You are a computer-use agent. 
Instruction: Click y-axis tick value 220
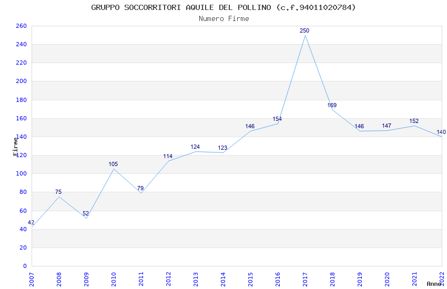pyautogui.click(x=22, y=63)
